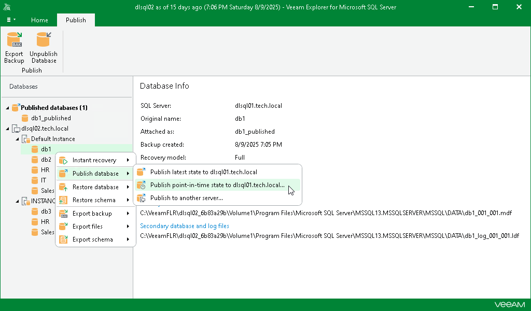Collapse the Default Instance node
Screen dimensions: 531x311
pos(18,139)
